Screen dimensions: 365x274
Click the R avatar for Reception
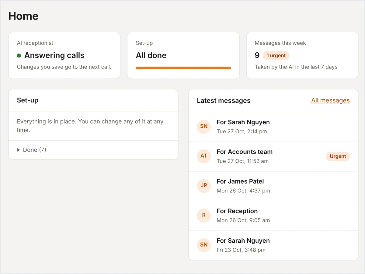[204, 215]
